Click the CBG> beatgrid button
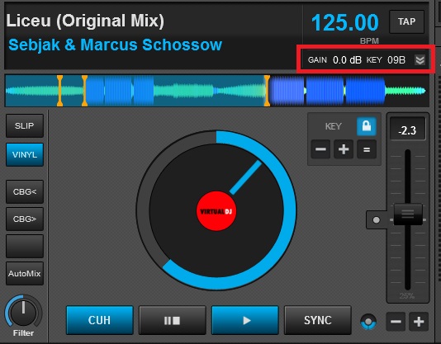 pos(25,219)
